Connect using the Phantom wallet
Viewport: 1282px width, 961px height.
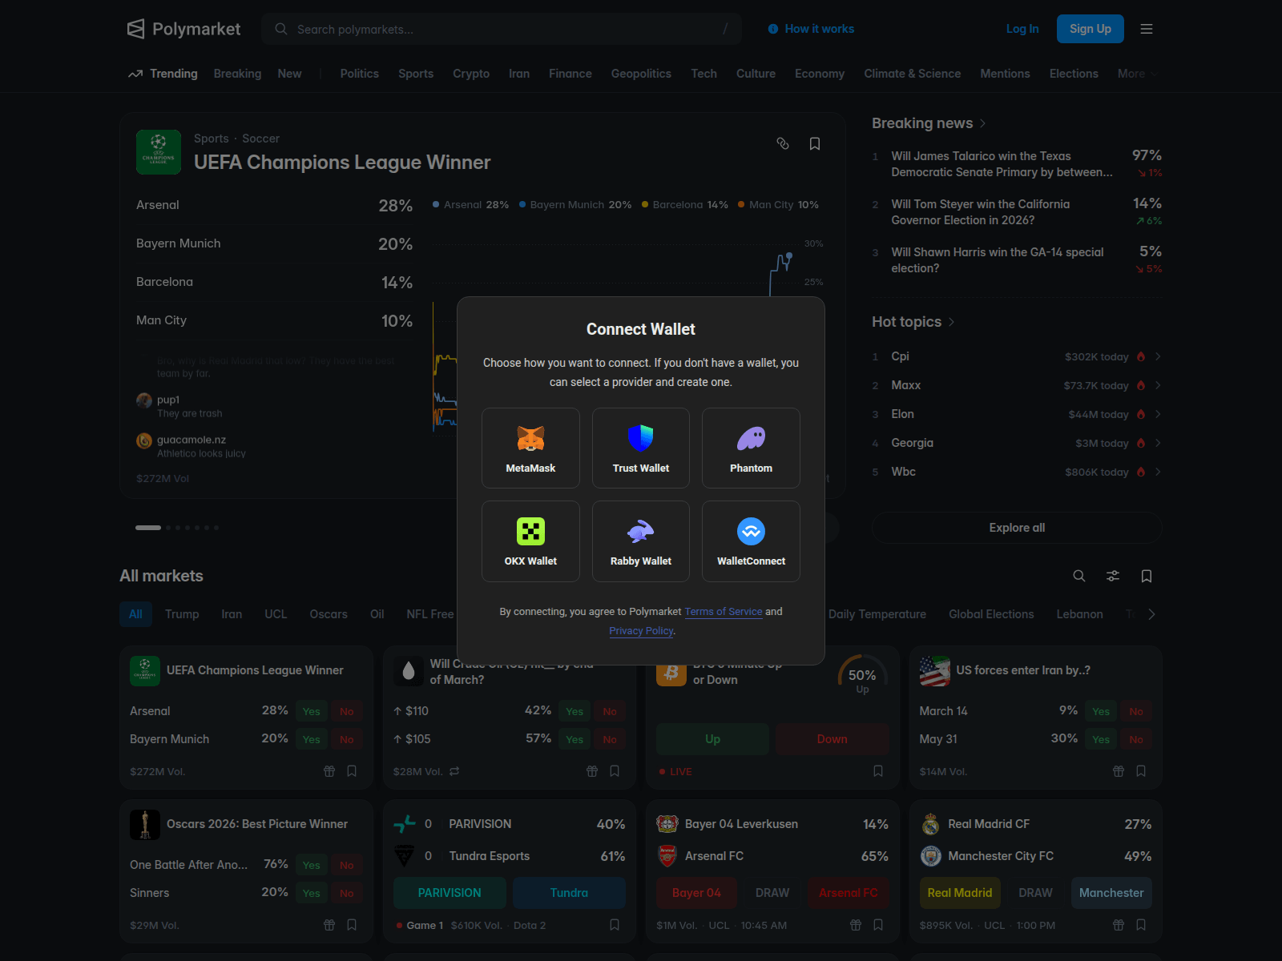(751, 448)
